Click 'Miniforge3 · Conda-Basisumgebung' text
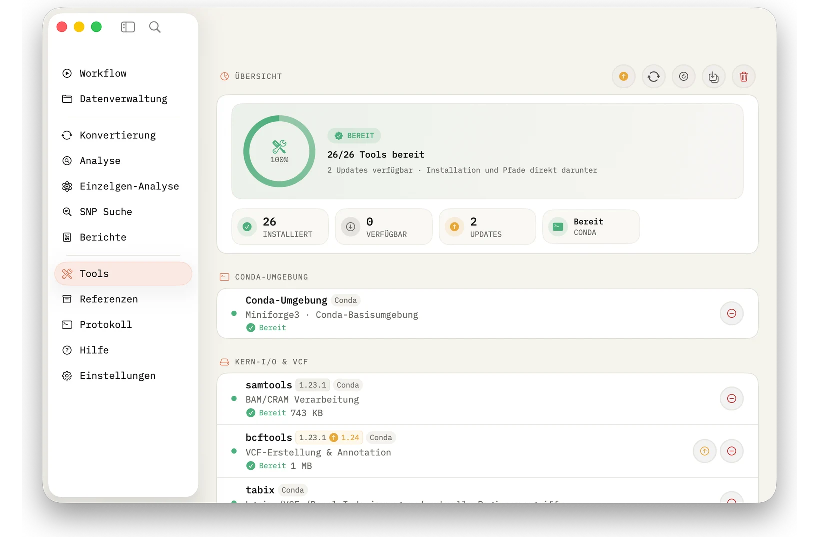 click(x=332, y=315)
